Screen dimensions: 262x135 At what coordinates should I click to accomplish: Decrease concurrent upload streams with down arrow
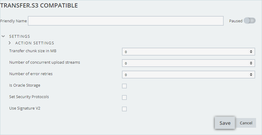click(x=251, y=64)
